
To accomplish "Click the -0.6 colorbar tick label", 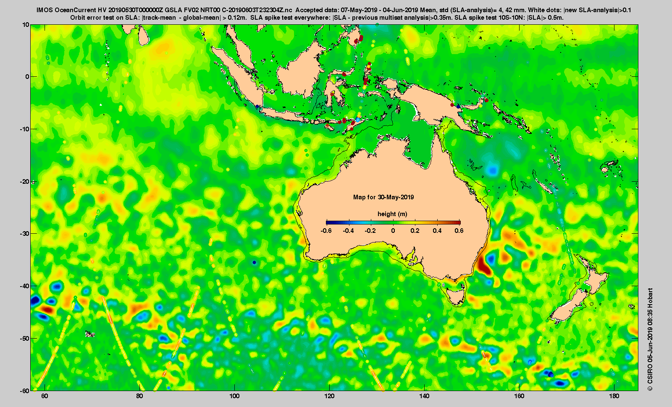I will pyautogui.click(x=326, y=231).
